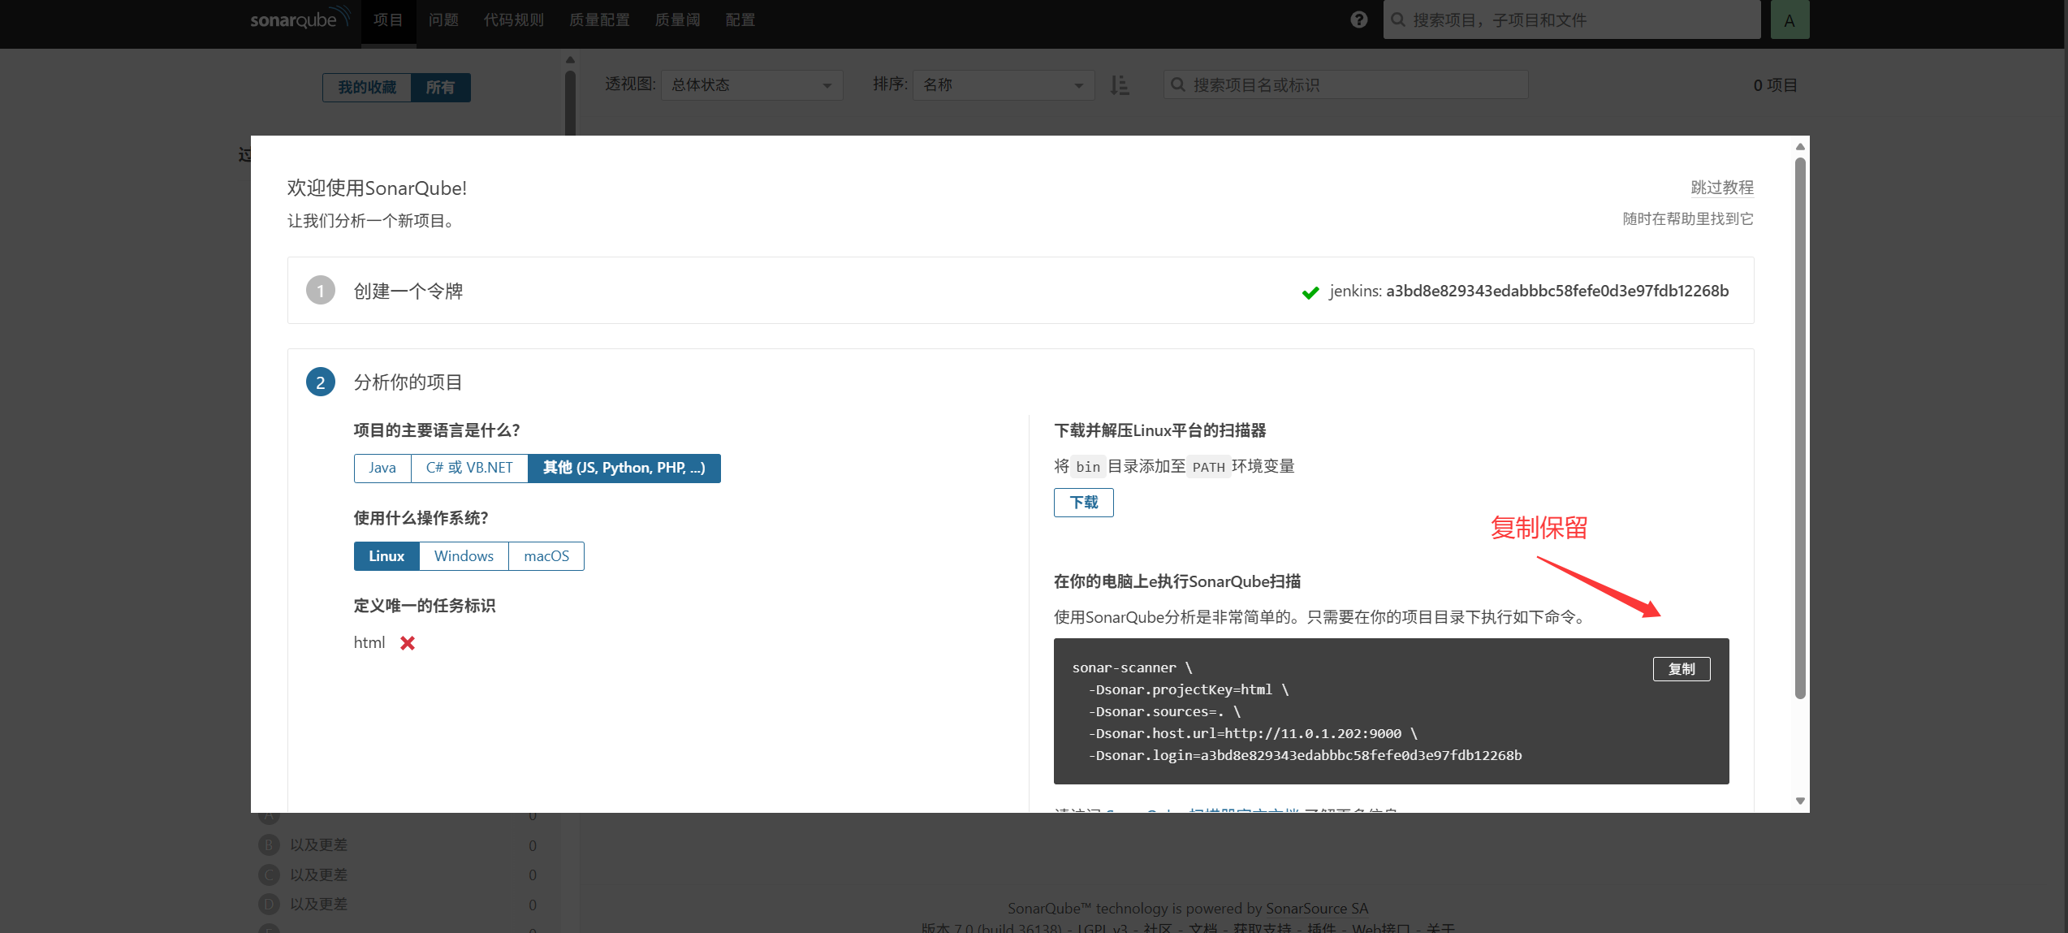Open the 透视图 总体状态 dropdown
Screen dimensions: 2068x933
752,85
